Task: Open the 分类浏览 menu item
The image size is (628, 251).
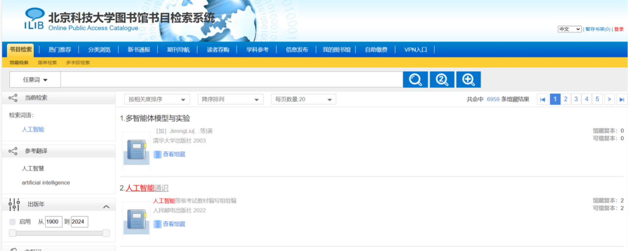Action: pos(99,50)
